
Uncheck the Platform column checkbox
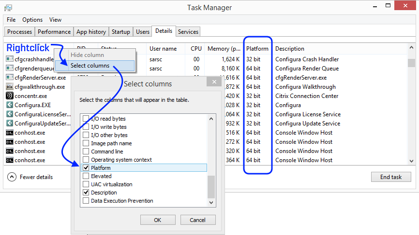tap(86, 168)
